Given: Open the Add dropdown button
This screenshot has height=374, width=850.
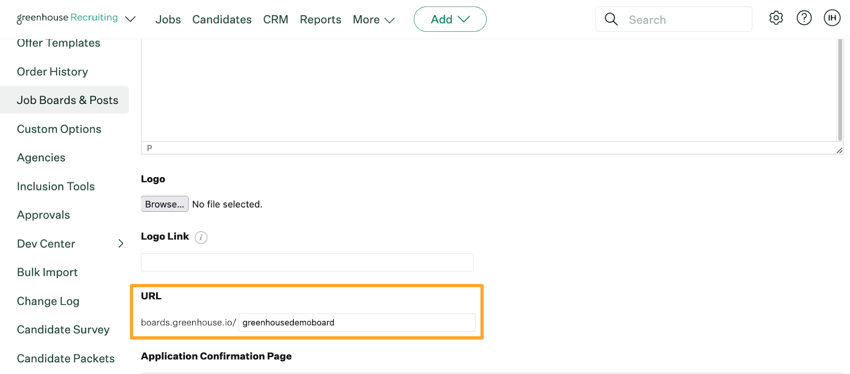Looking at the screenshot, I should click(x=450, y=19).
